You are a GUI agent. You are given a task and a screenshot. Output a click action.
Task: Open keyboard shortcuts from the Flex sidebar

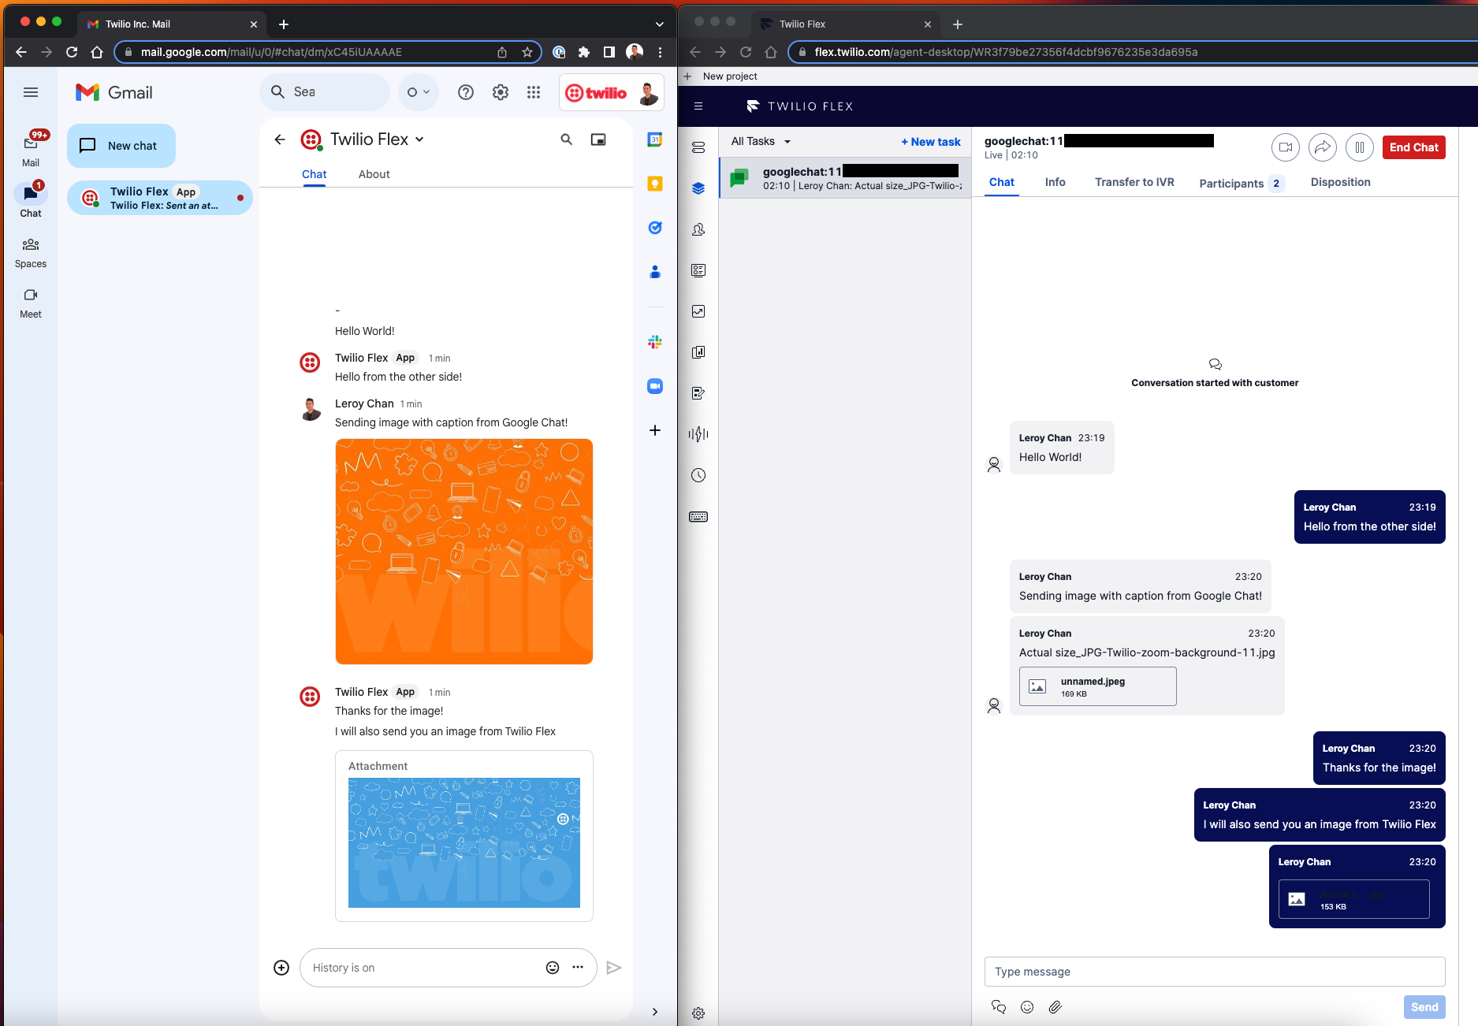tap(698, 516)
